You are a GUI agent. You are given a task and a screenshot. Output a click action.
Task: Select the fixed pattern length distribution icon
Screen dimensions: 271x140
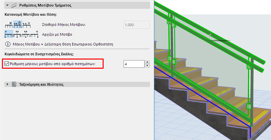18,25
